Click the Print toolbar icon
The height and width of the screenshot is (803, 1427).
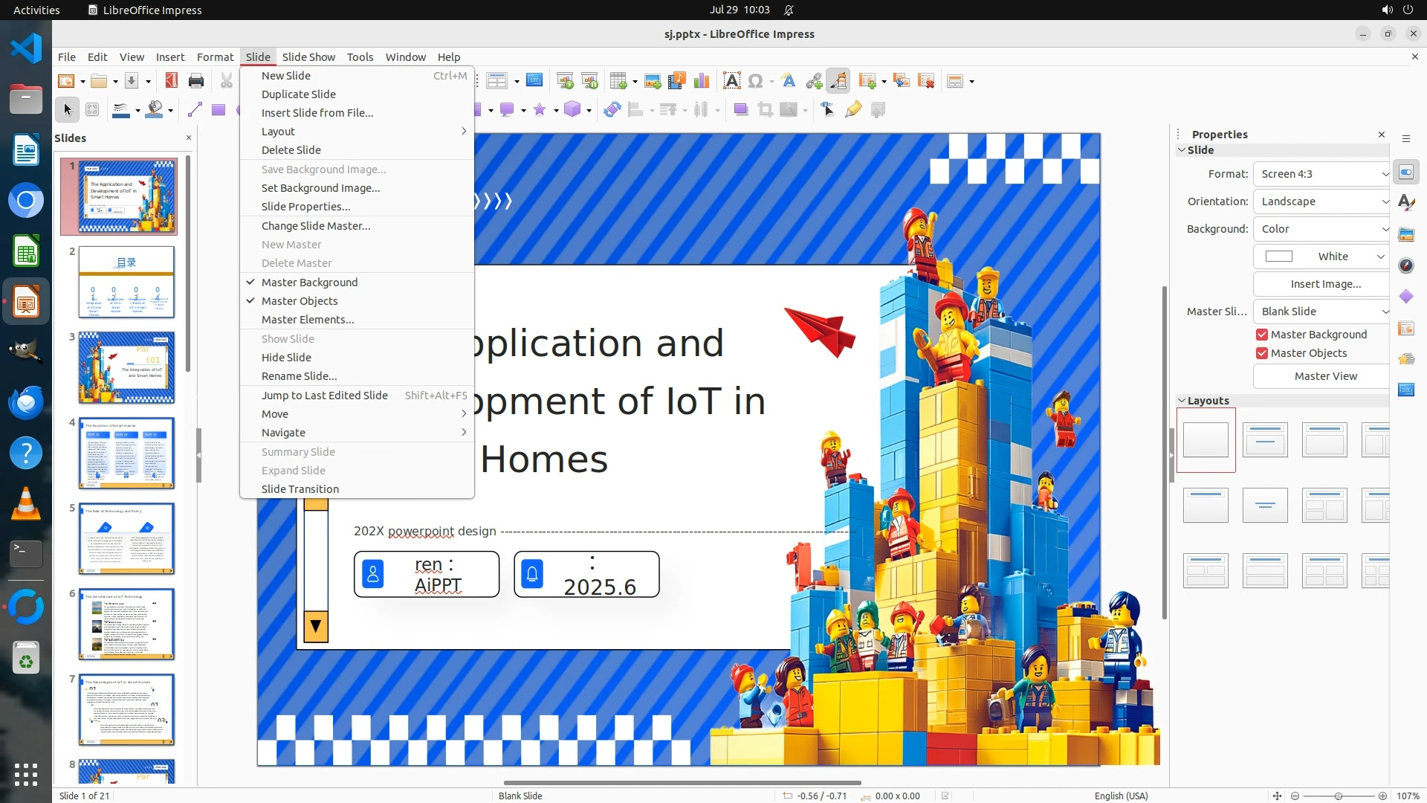click(x=196, y=81)
